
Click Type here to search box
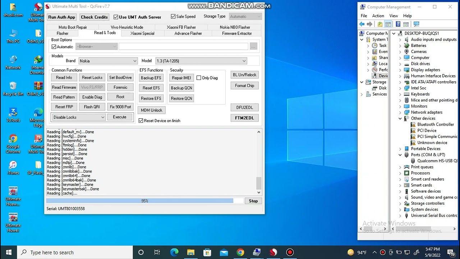tap(75, 253)
